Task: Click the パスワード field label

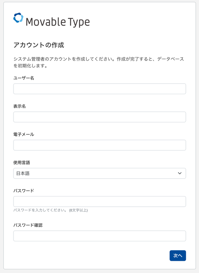Action: 24,191
